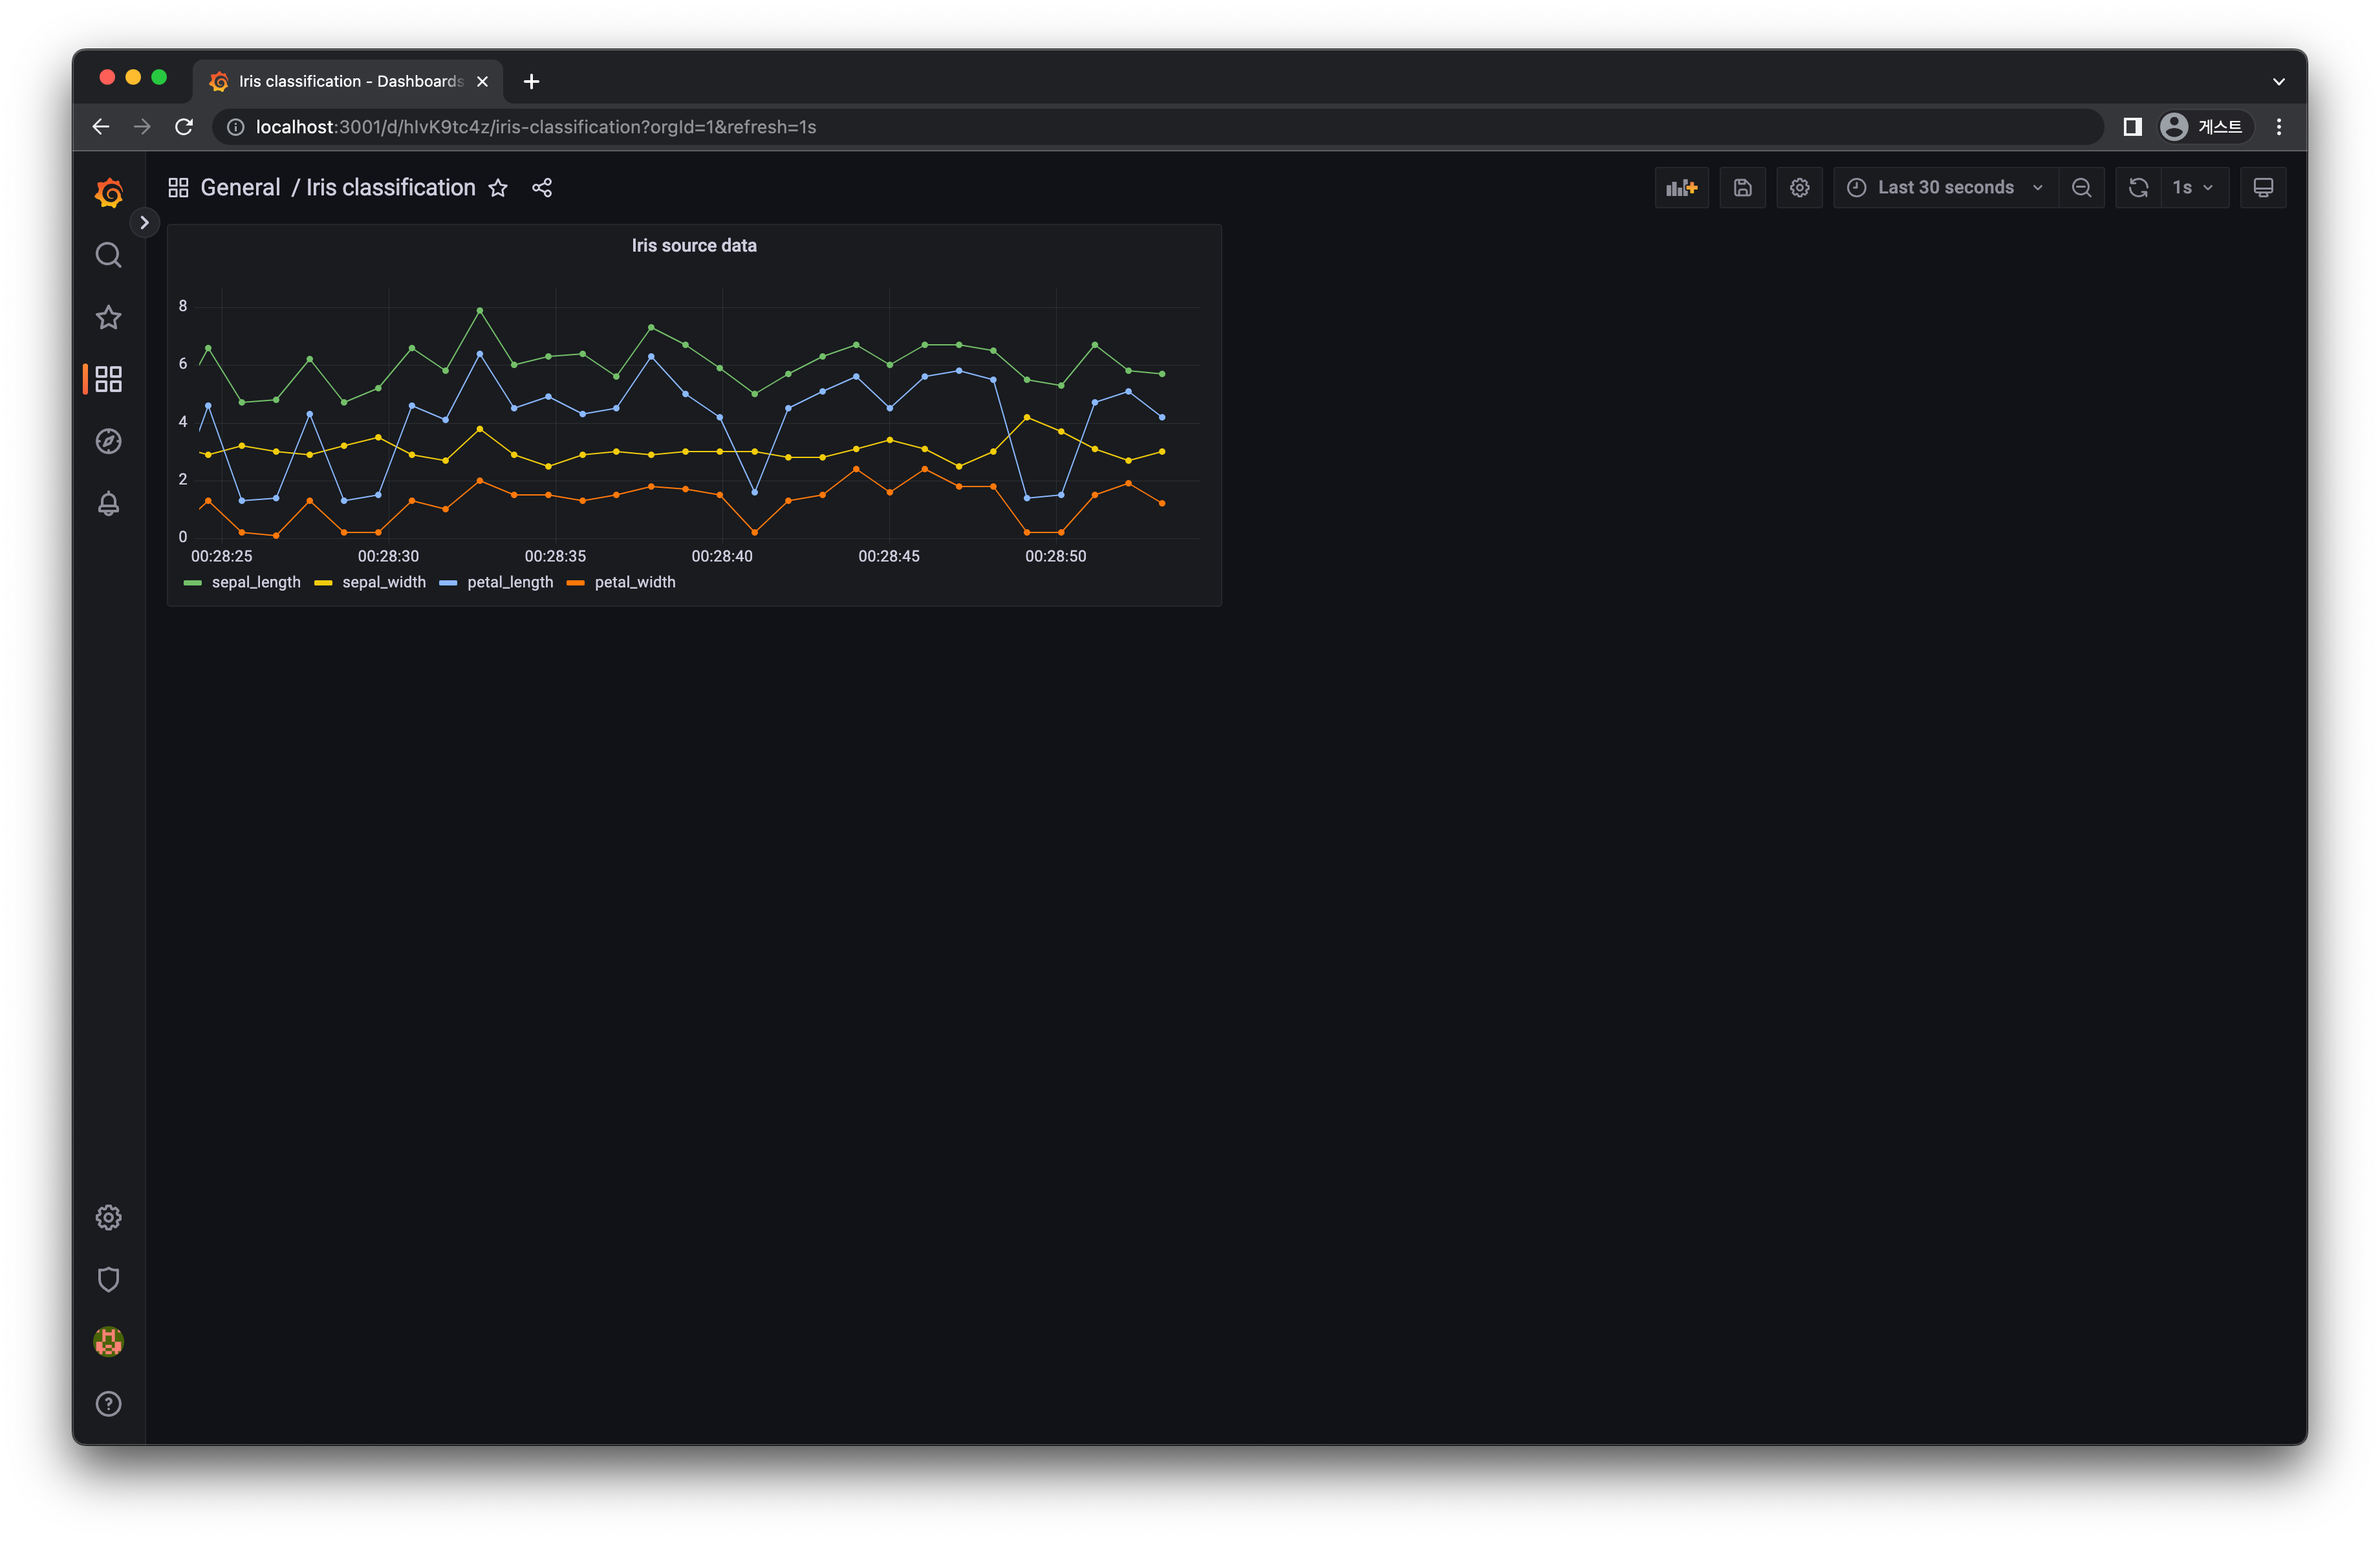2380x1541 pixels.
Task: Click the orange petal_width color swatch
Action: point(575,583)
